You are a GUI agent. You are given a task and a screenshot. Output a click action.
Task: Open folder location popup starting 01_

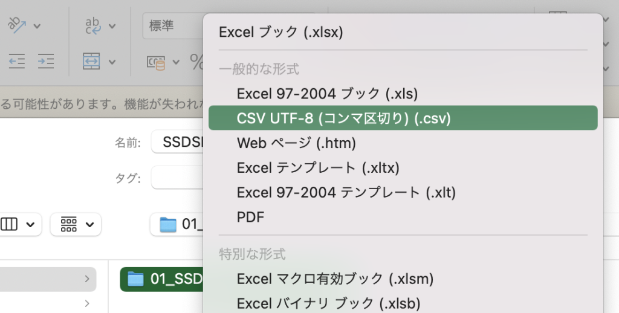[177, 224]
